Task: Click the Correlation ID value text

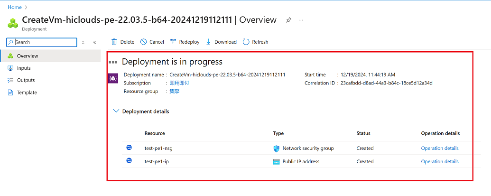Action: tap(387, 83)
